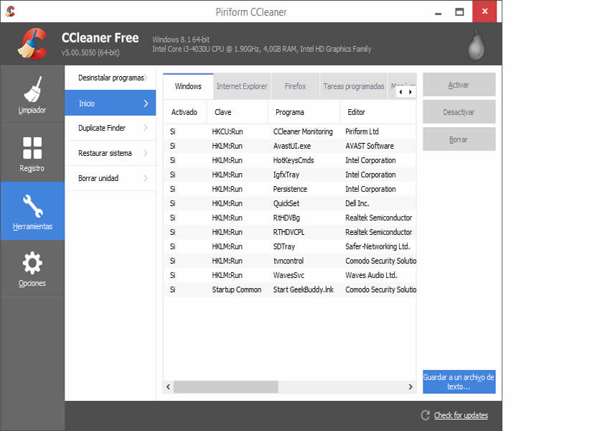Select the Inicio tool entry
The height and width of the screenshot is (431, 590).
(x=111, y=103)
